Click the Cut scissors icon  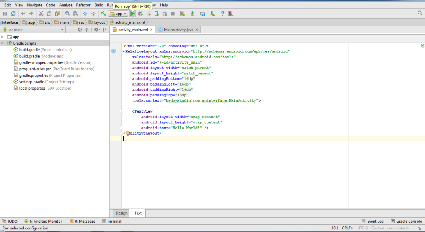(41, 14)
